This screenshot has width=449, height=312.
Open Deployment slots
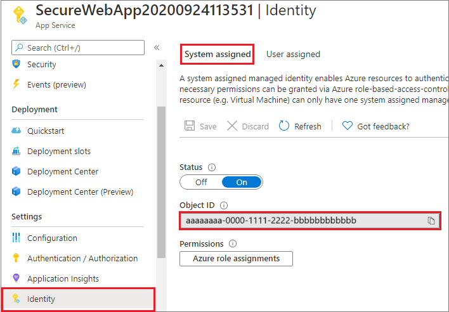(59, 151)
